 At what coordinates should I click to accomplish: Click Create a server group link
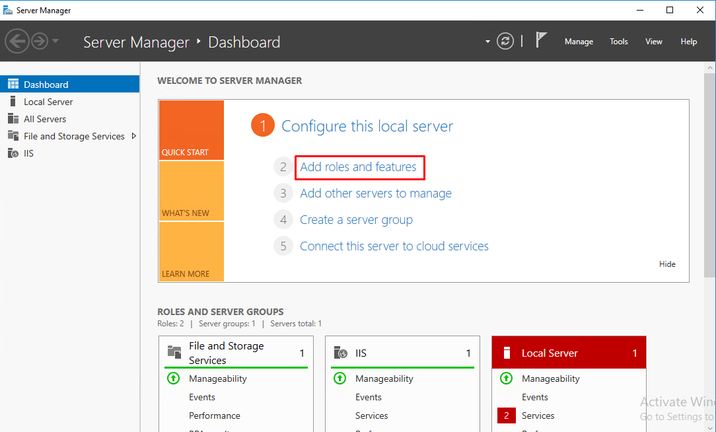click(x=356, y=220)
